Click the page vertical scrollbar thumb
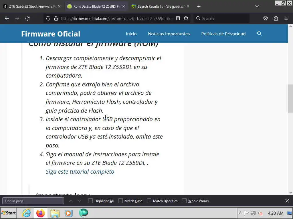 (290, 98)
